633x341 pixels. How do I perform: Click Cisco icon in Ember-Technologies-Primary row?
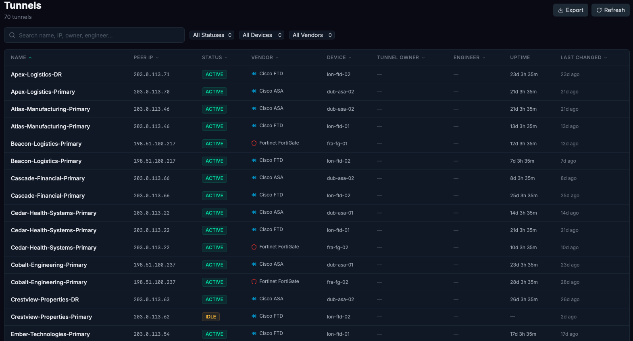click(254, 333)
